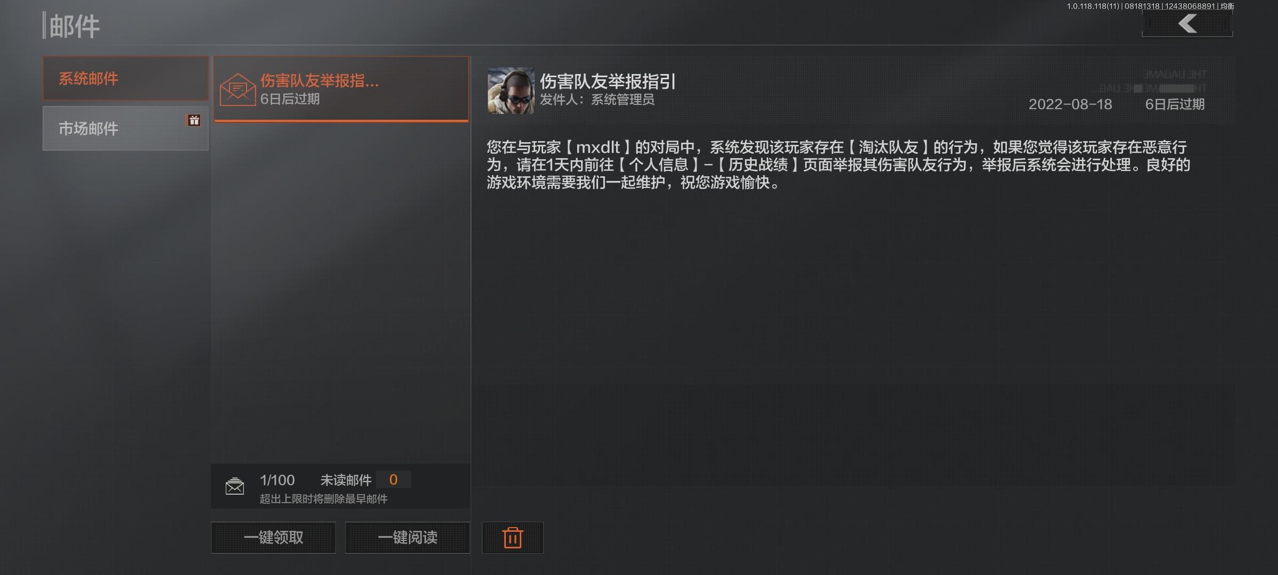Click the 伤害队友举报指引 heading in detail pane

pos(608,81)
